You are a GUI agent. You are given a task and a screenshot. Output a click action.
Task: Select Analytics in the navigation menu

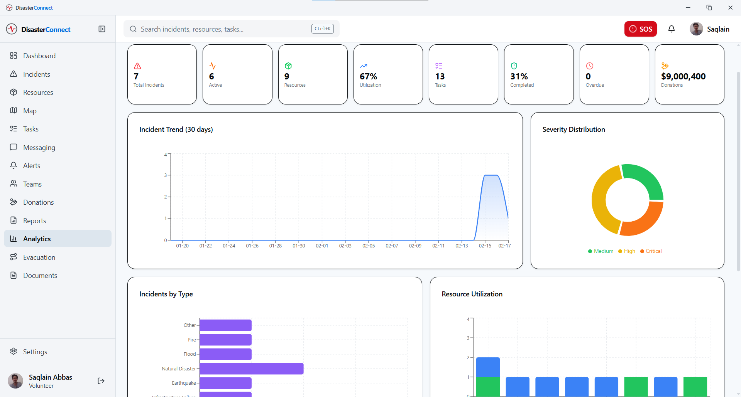37,239
